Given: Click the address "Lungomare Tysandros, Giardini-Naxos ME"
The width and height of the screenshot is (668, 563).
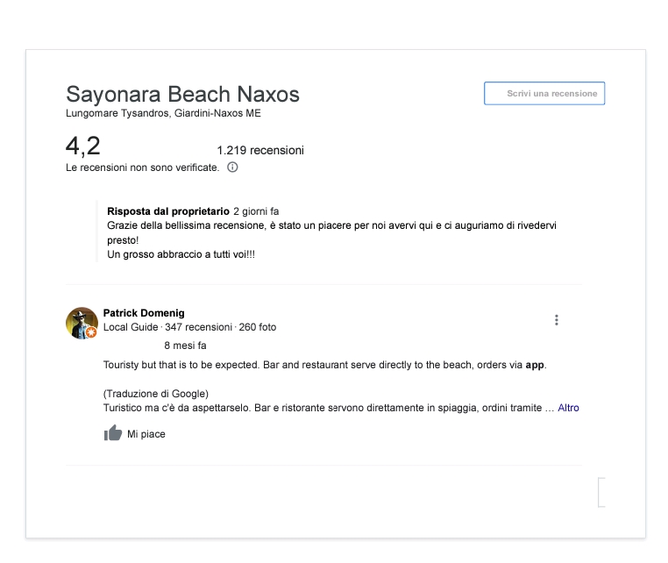Looking at the screenshot, I should (x=163, y=113).
